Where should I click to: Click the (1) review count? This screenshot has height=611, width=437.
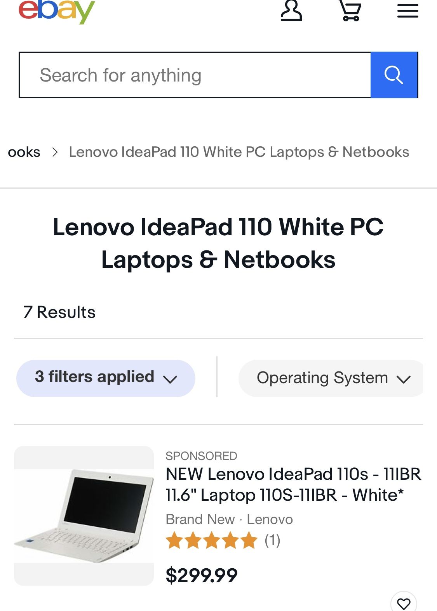[x=272, y=540]
